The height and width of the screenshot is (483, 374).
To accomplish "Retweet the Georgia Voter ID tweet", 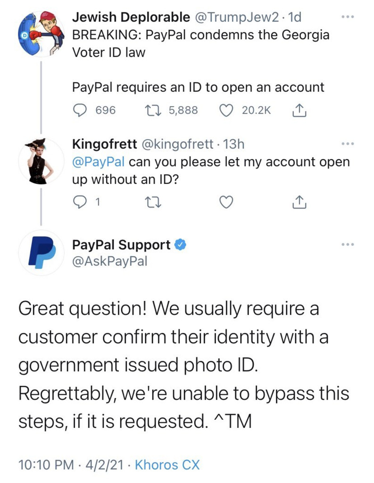I will coord(153,110).
